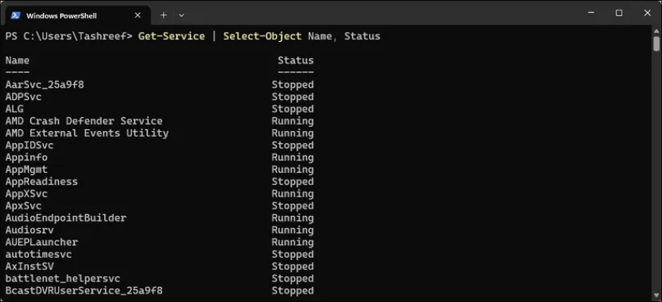Click the vertical scrollbar thumb

pos(656,43)
